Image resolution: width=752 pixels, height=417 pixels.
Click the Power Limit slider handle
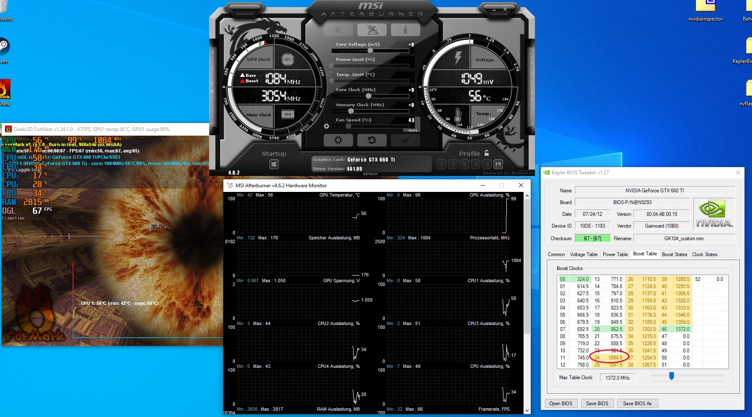[332, 66]
